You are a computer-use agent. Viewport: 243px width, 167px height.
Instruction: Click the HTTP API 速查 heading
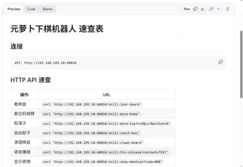tap(31, 80)
